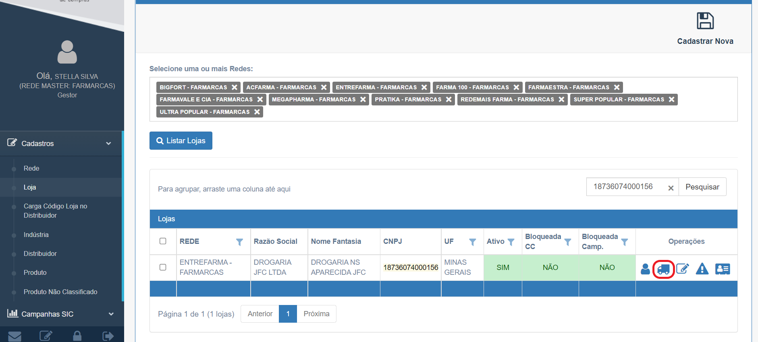758x342 pixels.
Task: Click the logout arrow icon in sidebar footer
Action: [108, 336]
